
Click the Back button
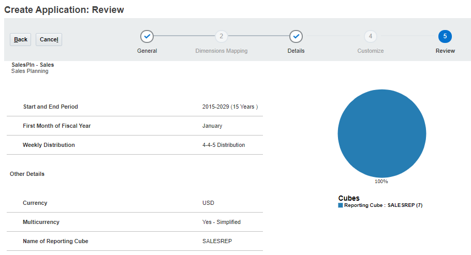coord(20,39)
